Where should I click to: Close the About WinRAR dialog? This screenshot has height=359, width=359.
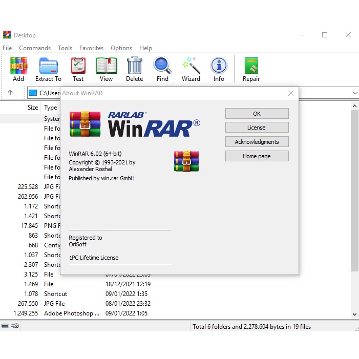(x=291, y=93)
